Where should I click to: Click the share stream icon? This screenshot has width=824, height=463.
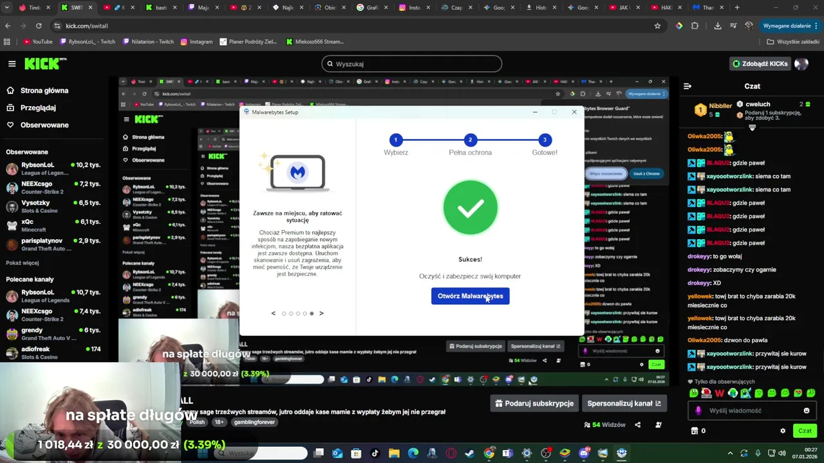(x=637, y=424)
